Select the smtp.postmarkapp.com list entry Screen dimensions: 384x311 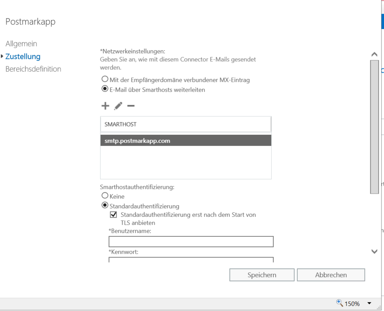pyautogui.click(x=185, y=141)
